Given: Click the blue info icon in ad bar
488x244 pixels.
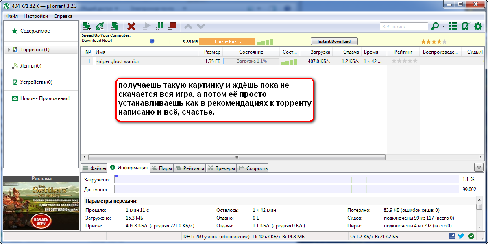Looking at the screenshot, I should tap(152, 41).
